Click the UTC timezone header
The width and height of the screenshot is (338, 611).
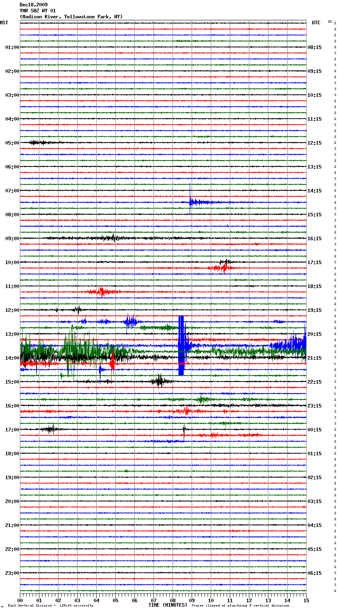coord(316,23)
